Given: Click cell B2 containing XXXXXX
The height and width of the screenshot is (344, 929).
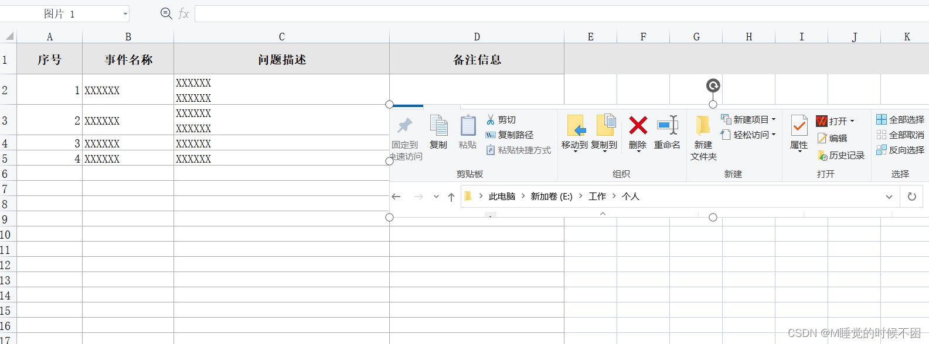Looking at the screenshot, I should 128,90.
